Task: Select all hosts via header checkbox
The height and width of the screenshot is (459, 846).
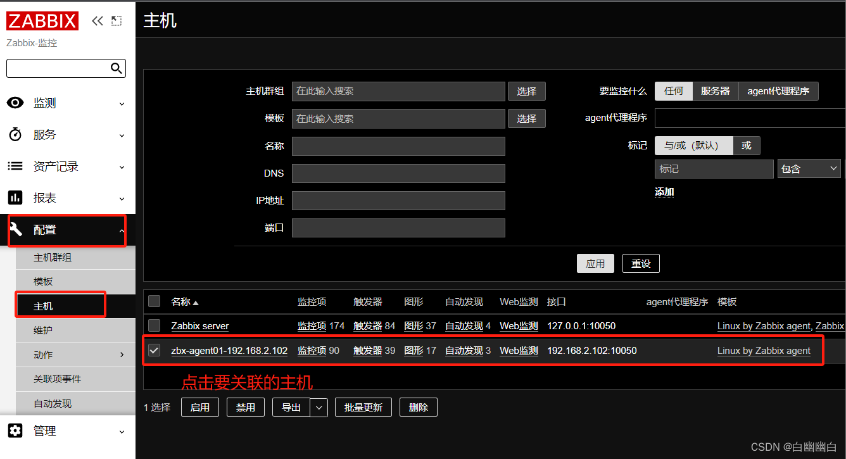Action: [x=154, y=301]
